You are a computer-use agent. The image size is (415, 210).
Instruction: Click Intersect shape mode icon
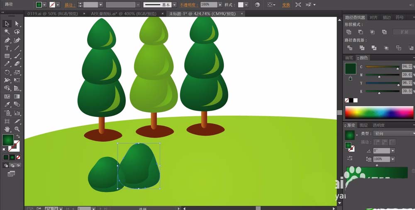372,32
